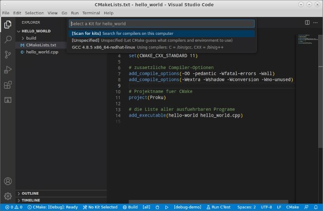The image size is (323, 211).
Task: Click the add_executable code line
Action: click(186, 116)
